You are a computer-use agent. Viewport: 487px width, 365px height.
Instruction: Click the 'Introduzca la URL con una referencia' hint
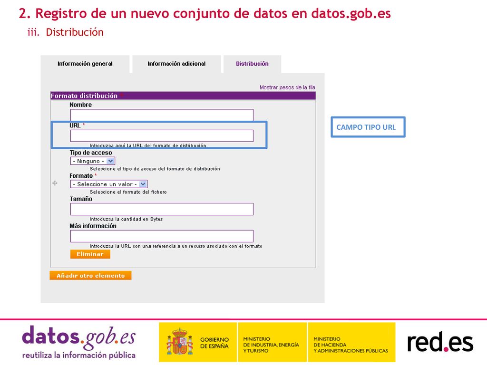click(176, 246)
